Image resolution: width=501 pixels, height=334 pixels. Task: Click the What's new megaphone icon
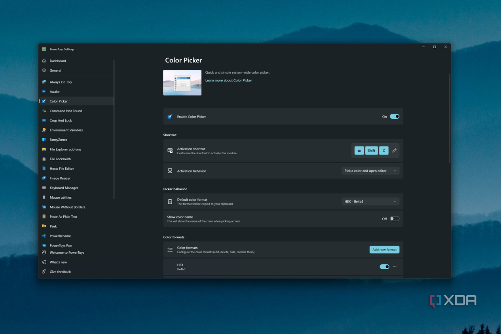coord(44,262)
